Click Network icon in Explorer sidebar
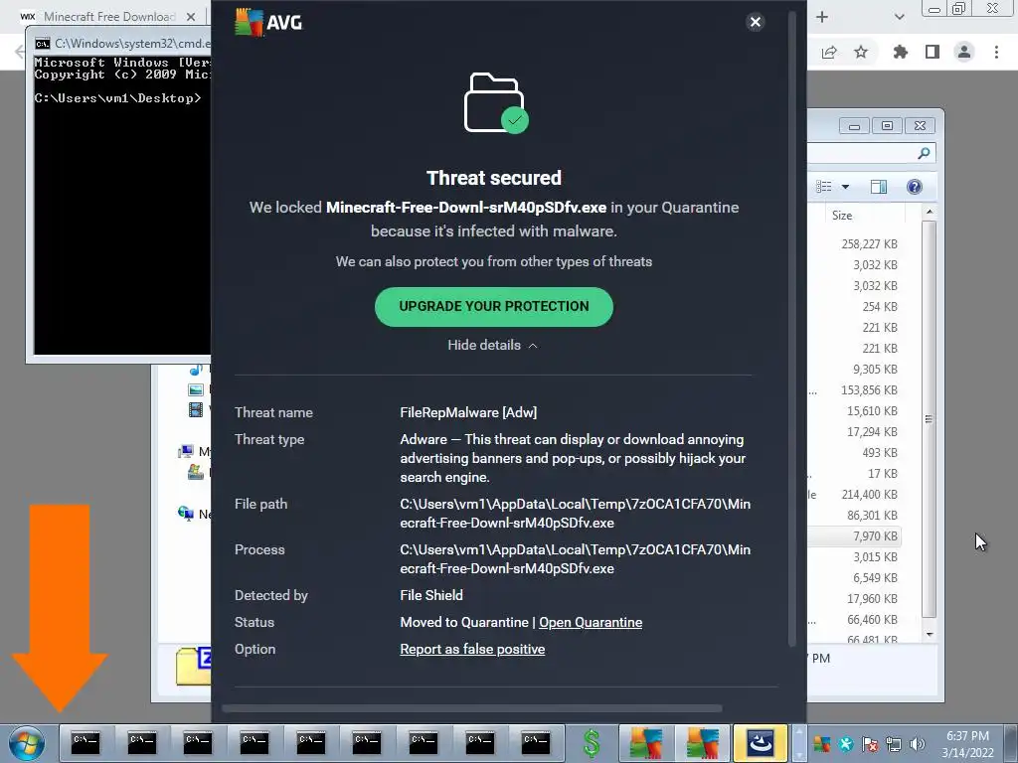 click(186, 514)
